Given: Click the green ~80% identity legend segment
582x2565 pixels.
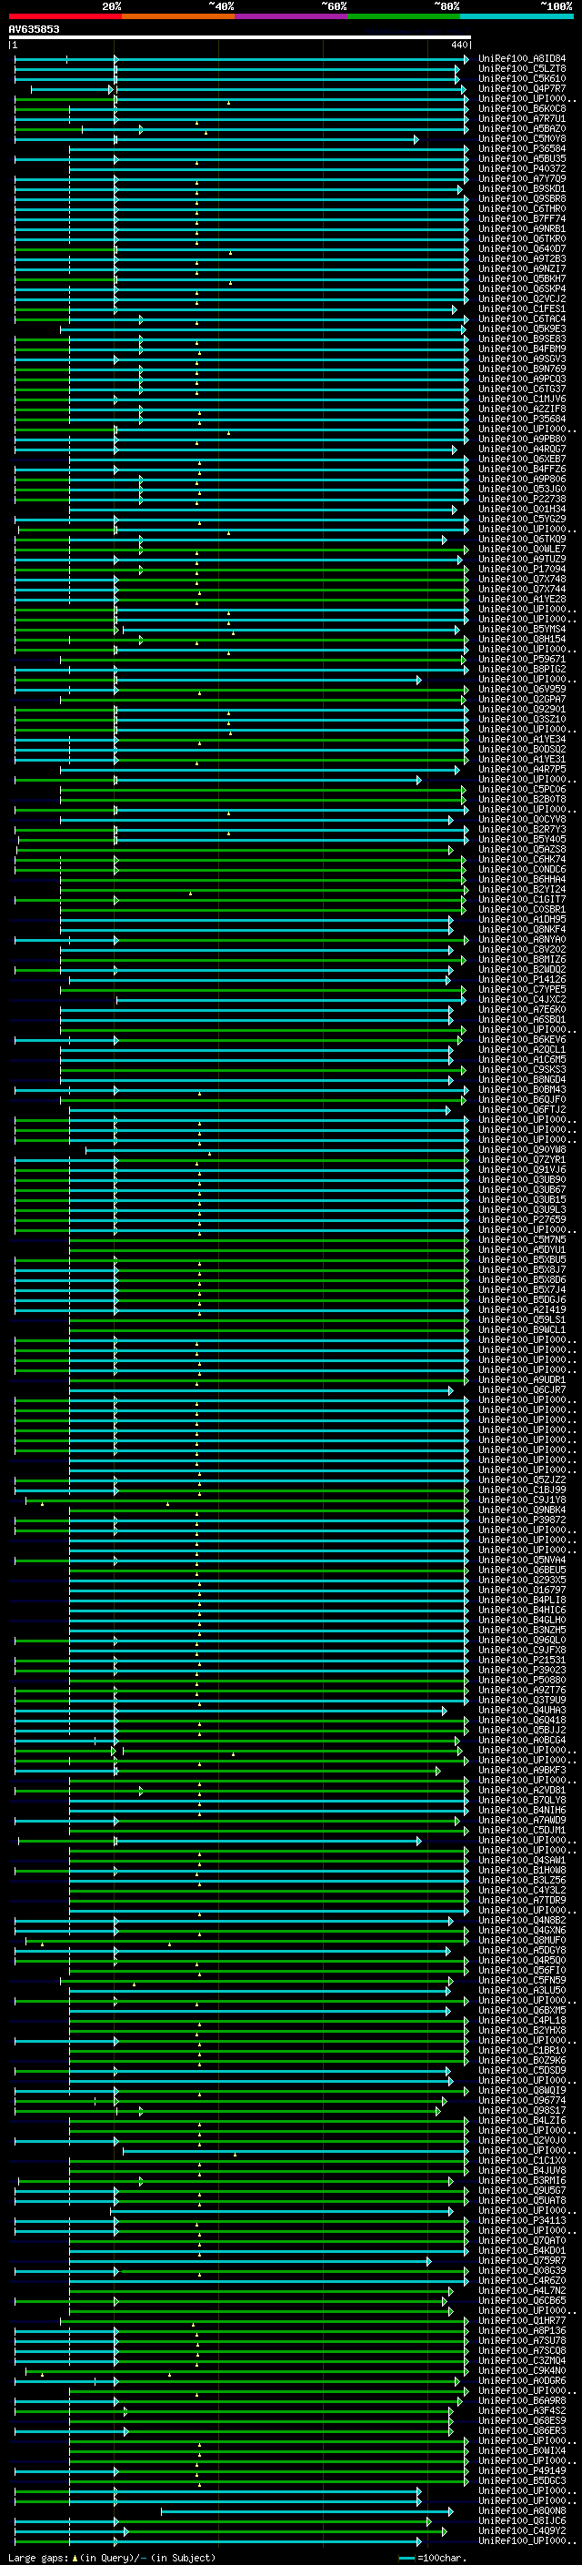Looking at the screenshot, I should 404,17.
